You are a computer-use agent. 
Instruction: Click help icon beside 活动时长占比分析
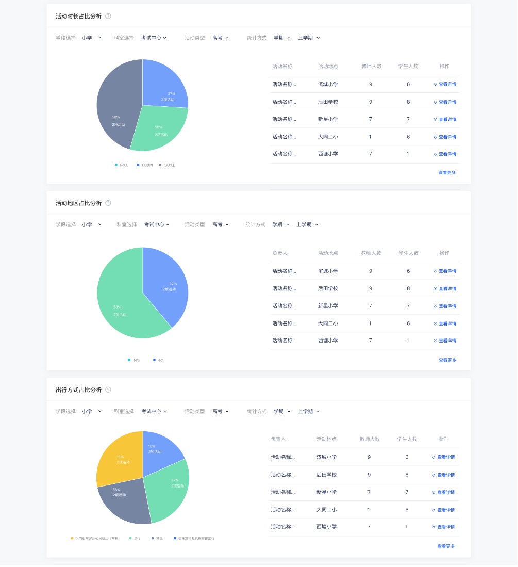pos(108,16)
